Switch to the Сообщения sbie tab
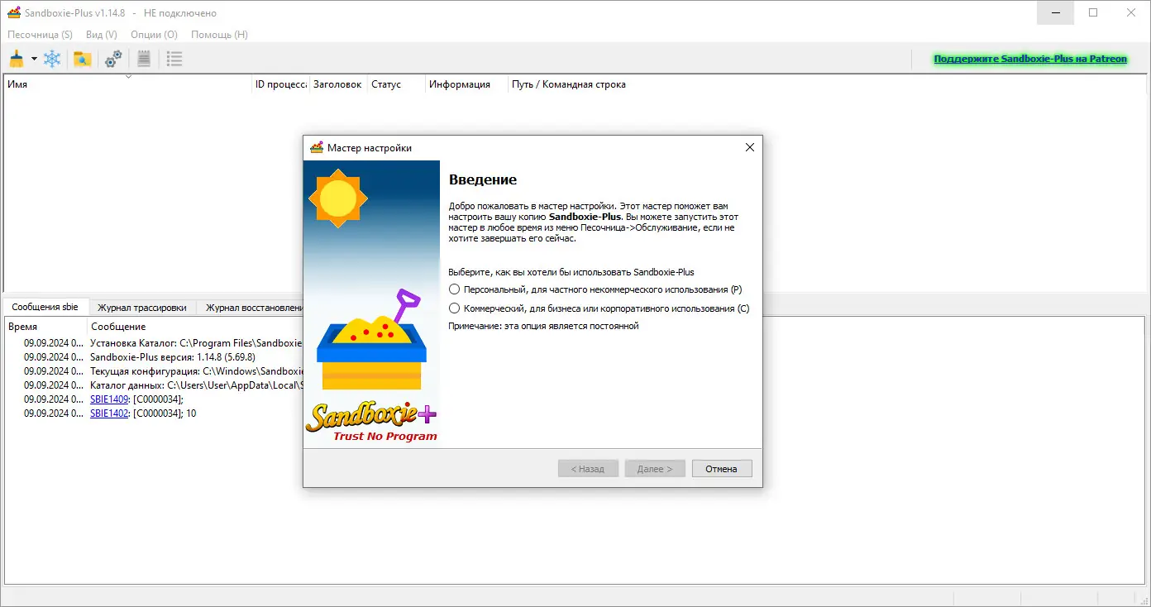 (45, 308)
